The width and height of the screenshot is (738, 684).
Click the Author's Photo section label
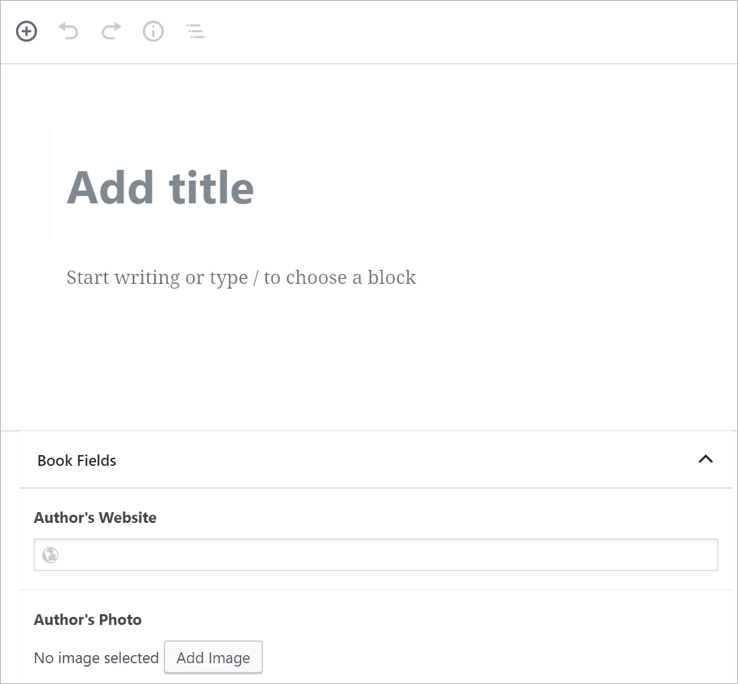tap(87, 620)
